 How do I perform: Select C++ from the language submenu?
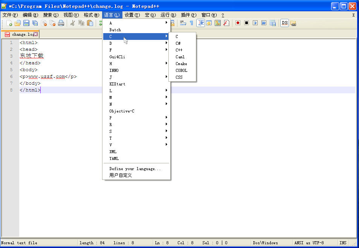coord(179,50)
